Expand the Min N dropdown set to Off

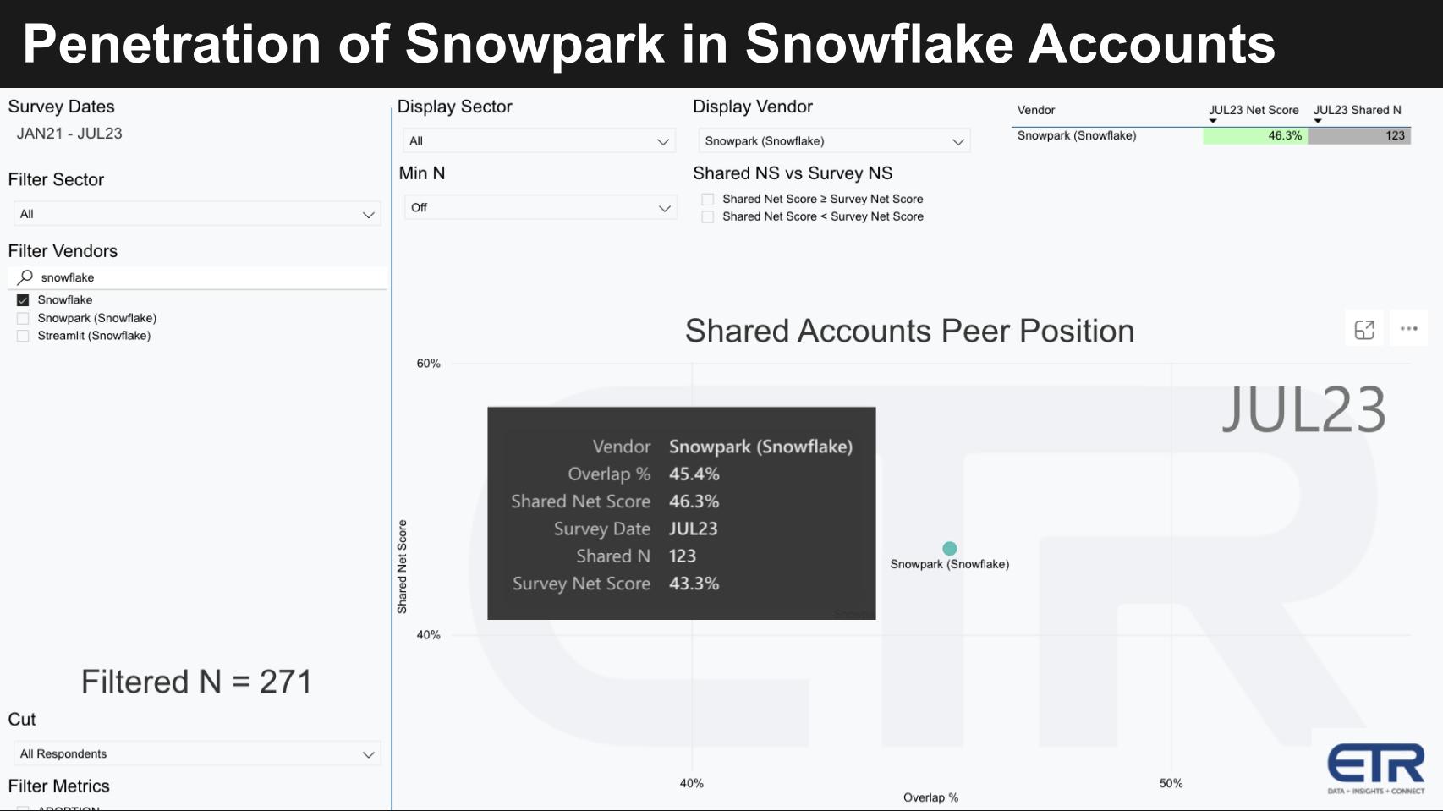(x=539, y=207)
